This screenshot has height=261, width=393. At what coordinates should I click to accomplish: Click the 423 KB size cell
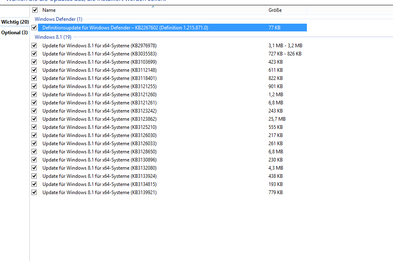275,62
